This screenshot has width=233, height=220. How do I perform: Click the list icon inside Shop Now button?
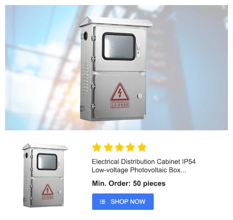point(102,202)
